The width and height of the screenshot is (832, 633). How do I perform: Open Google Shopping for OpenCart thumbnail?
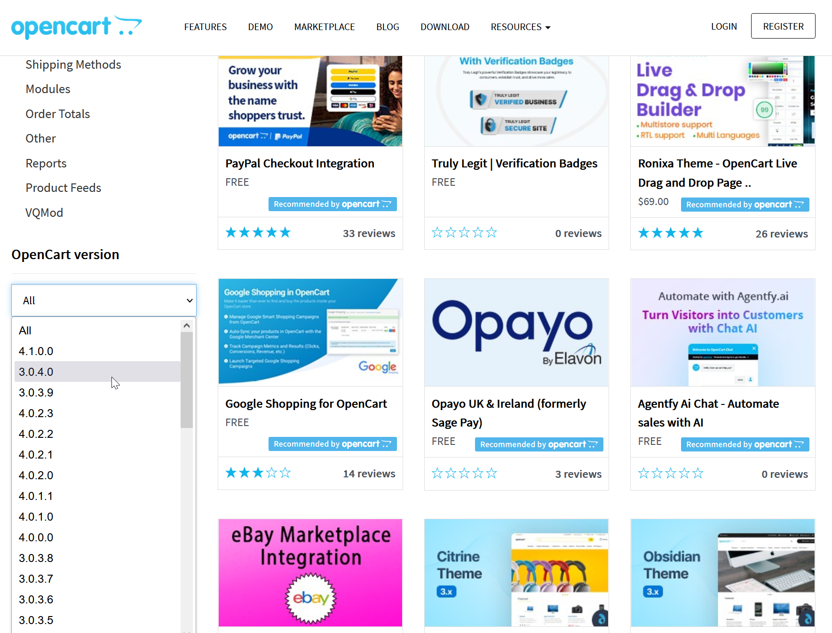click(x=310, y=332)
